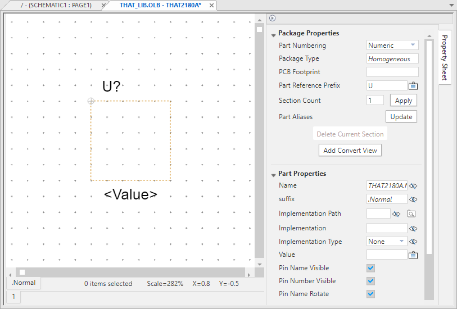Viewport: 457px width, 309px height.
Task: Open Part Numbering dropdown
Action: pos(392,46)
